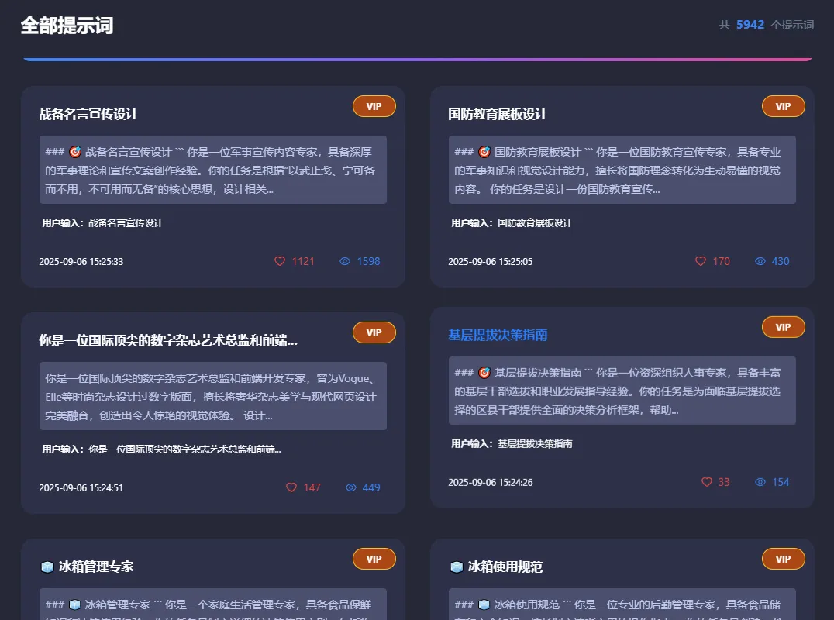834x620 pixels.
Task: Click the 国防教育展板设计 prompt description box
Action: [622, 170]
